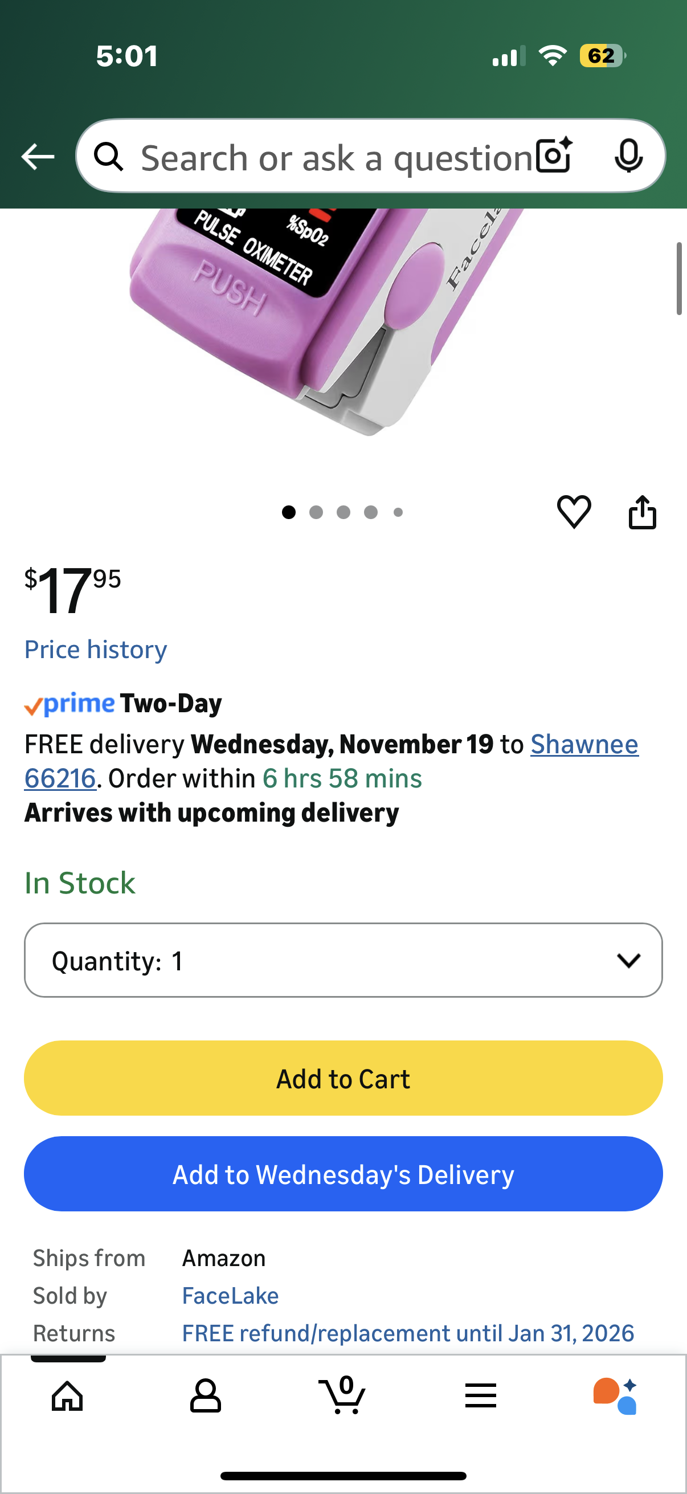Open the Price history link
The height and width of the screenshot is (1494, 687).
pos(96,649)
